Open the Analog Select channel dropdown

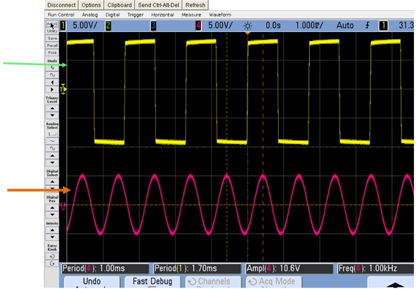pos(52,134)
